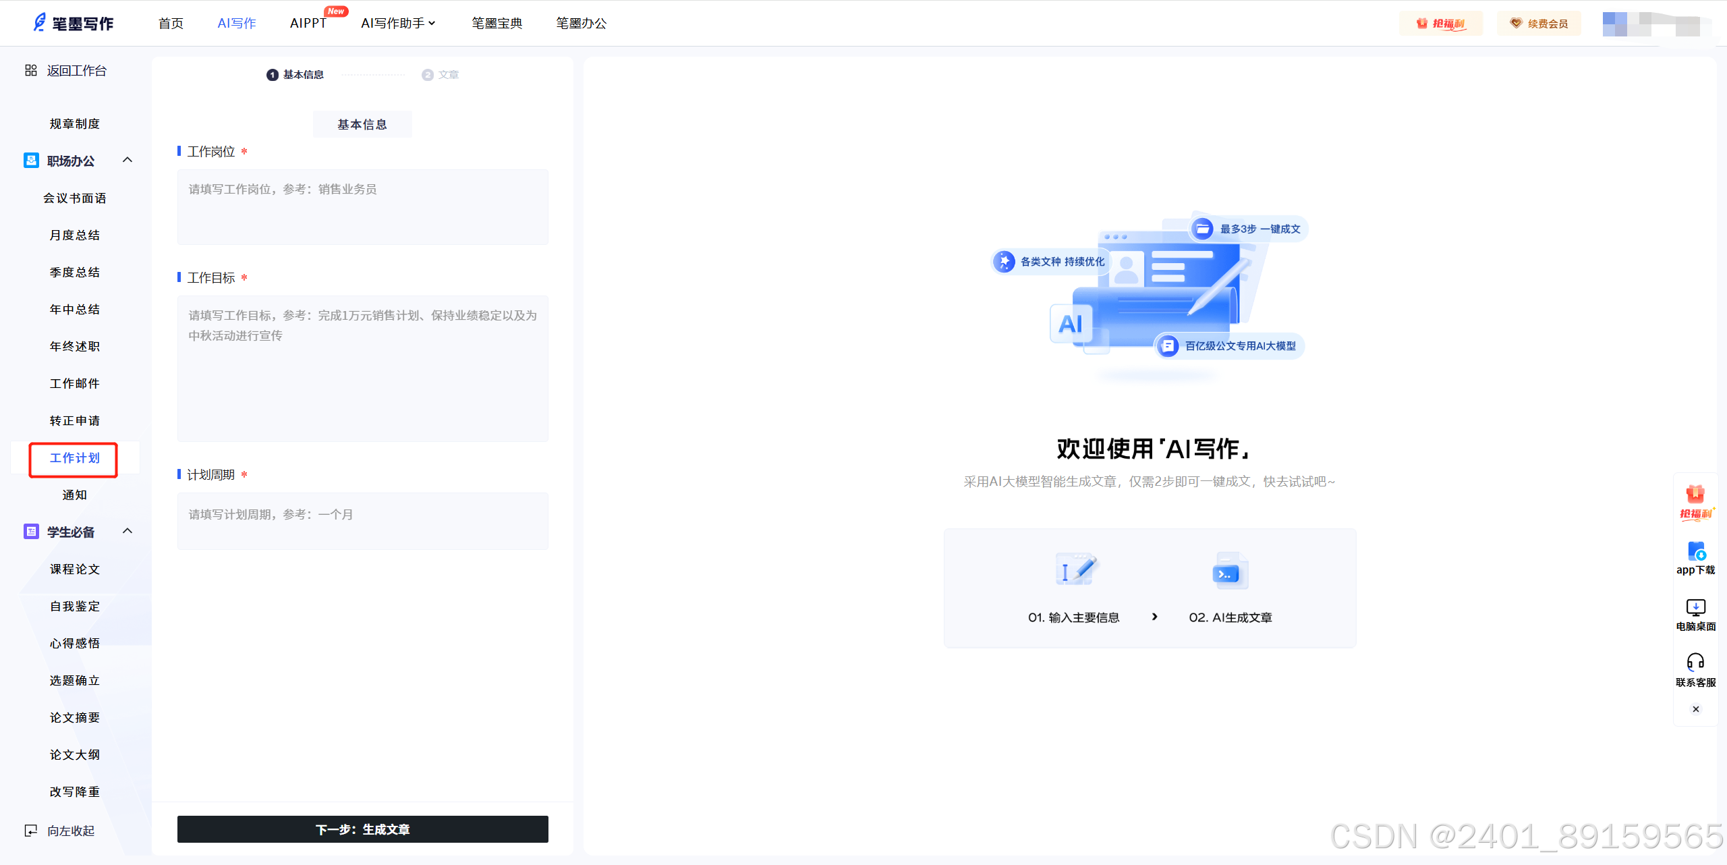The image size is (1727, 865).
Task: Click the 续费会员 button
Action: pos(1539,24)
